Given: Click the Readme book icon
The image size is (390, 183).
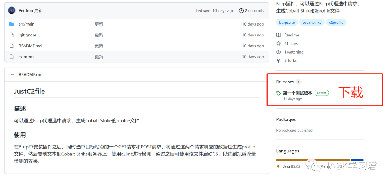Looking at the screenshot, I should click(x=278, y=35).
